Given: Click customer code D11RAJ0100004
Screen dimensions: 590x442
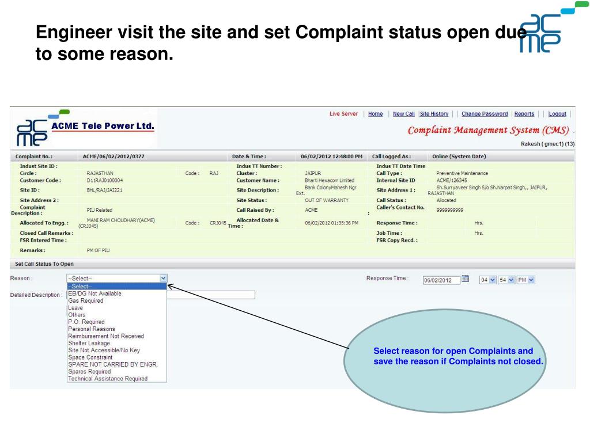Looking at the screenshot, I should click(x=105, y=180).
